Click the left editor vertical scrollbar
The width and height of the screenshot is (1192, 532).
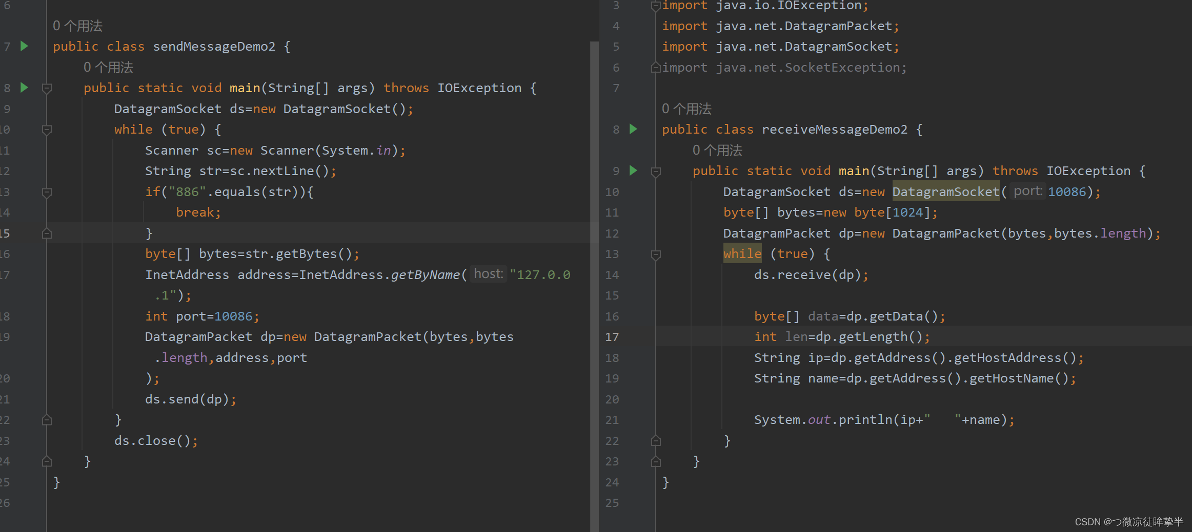coord(594,286)
